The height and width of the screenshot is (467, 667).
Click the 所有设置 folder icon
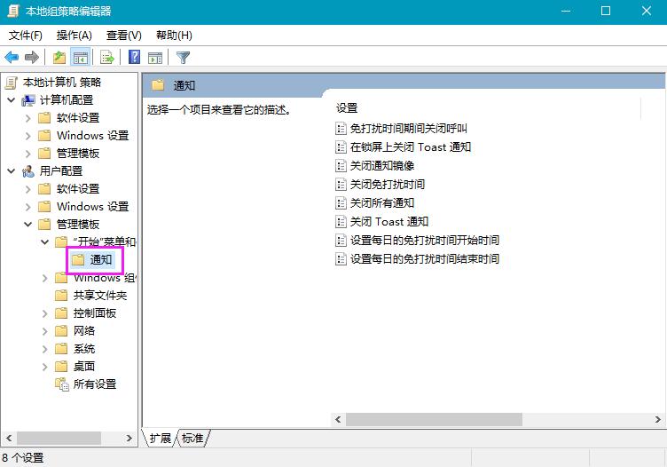62,384
